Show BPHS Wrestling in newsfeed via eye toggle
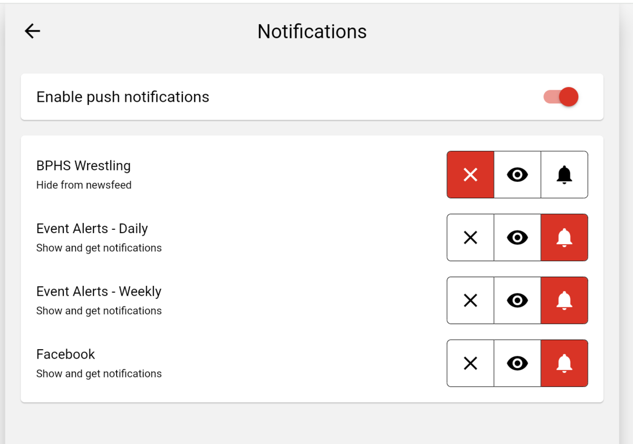The image size is (633, 444). pyautogui.click(x=517, y=175)
